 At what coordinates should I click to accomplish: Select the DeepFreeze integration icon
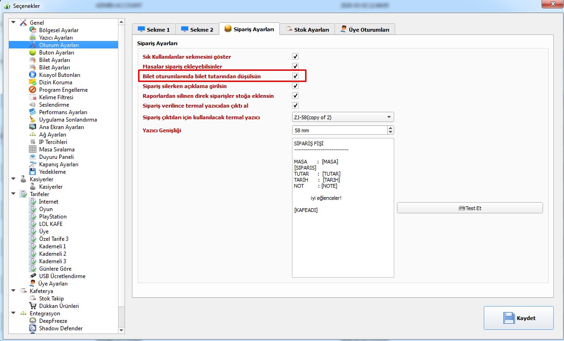coord(33,321)
